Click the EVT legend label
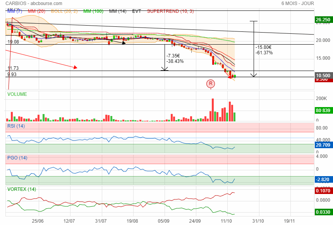Image resolution: width=333 pixels, height=225 pixels. (x=137, y=11)
